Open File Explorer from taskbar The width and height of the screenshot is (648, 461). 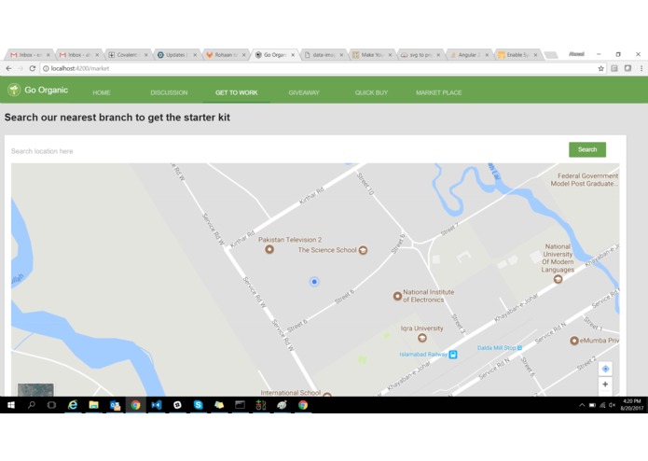94,405
